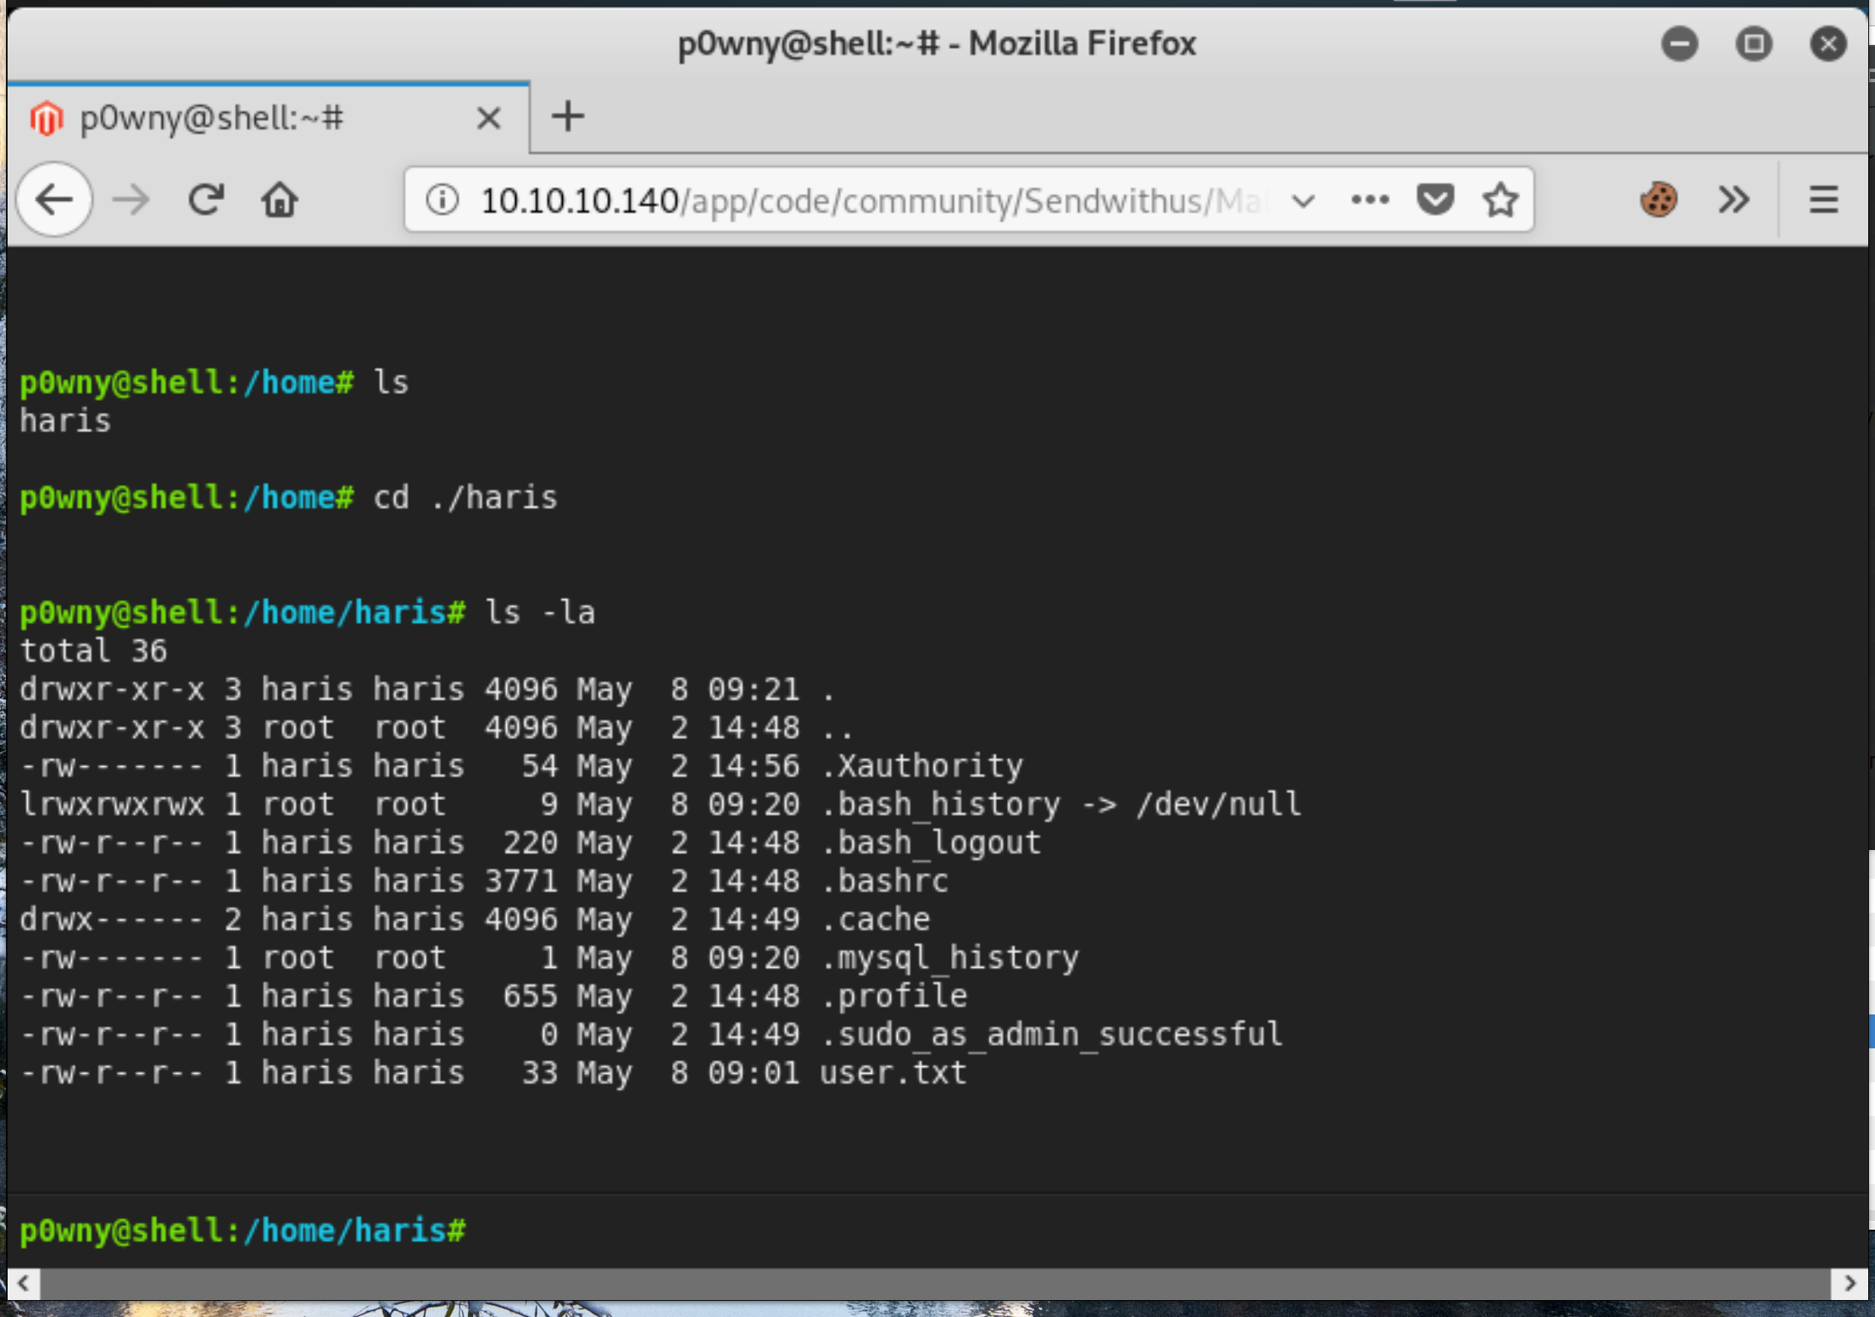This screenshot has height=1317, width=1875.
Task: Open a new tab
Action: point(568,116)
